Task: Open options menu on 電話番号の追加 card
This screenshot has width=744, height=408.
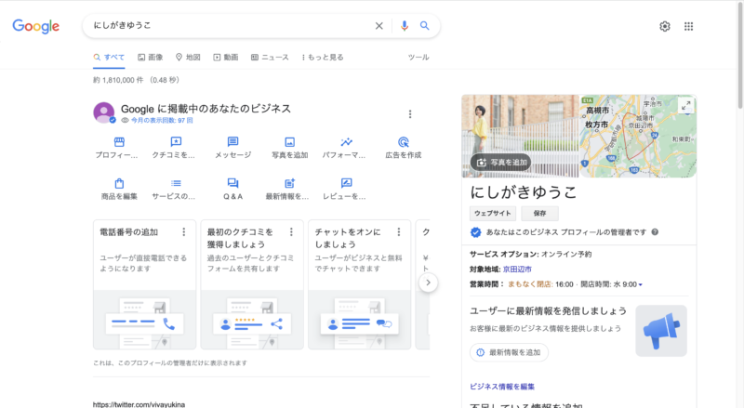Action: [183, 232]
